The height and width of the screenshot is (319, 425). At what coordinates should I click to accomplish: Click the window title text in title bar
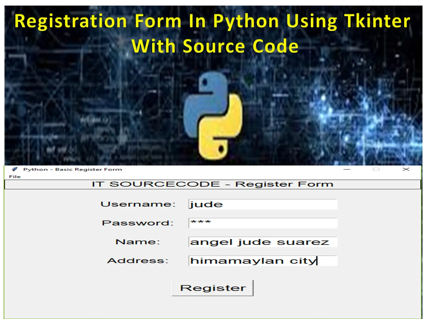[x=72, y=169]
